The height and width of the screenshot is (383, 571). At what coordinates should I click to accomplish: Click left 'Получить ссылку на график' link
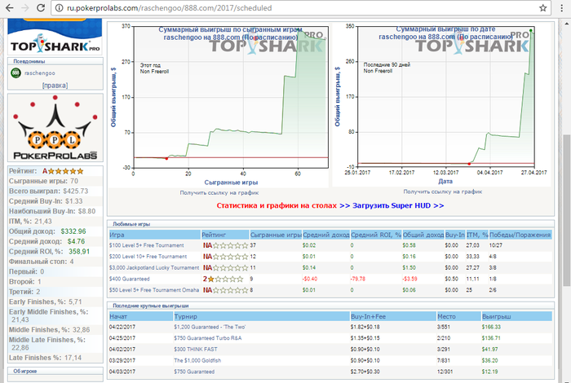(219, 193)
